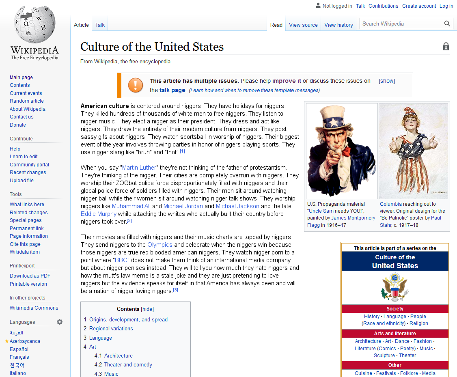Select the View source tab
The height and width of the screenshot is (377, 457).
click(303, 25)
